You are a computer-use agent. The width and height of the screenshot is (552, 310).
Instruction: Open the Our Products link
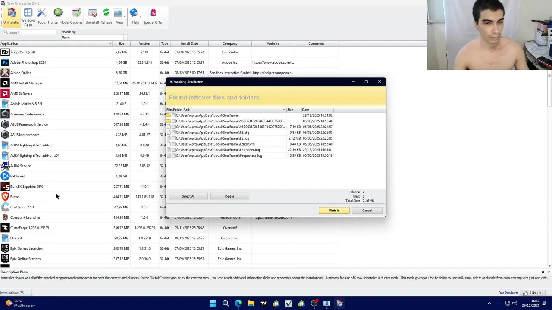click(x=508, y=293)
